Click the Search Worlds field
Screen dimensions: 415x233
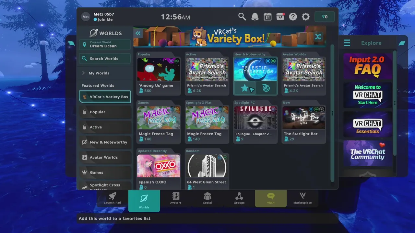click(x=105, y=59)
